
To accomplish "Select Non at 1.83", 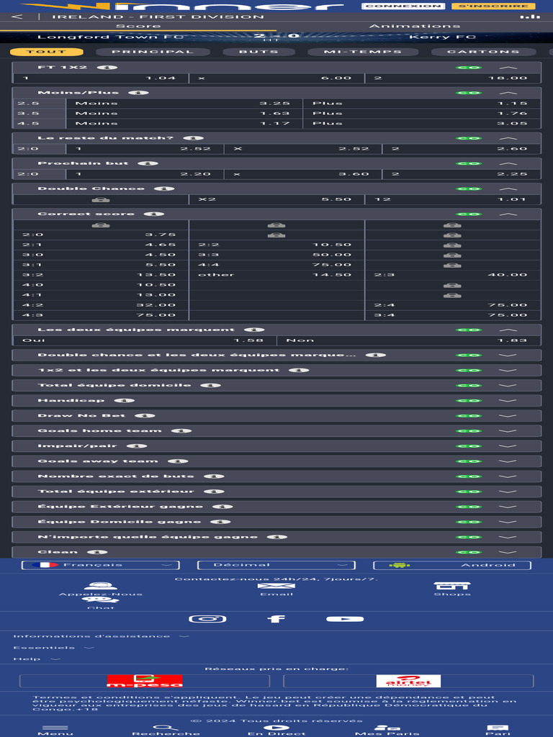I will tap(408, 340).
